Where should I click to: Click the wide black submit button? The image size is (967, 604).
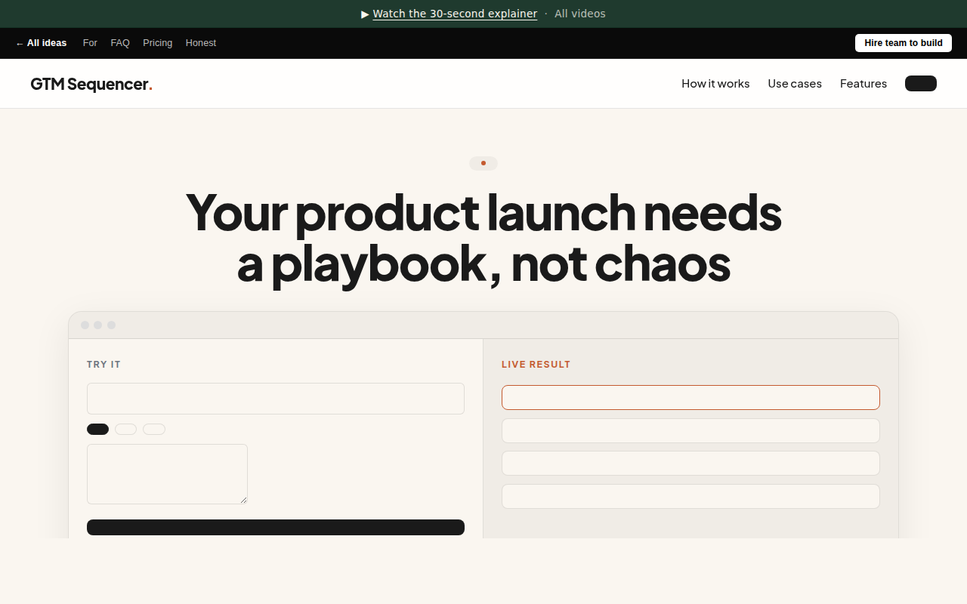point(276,527)
